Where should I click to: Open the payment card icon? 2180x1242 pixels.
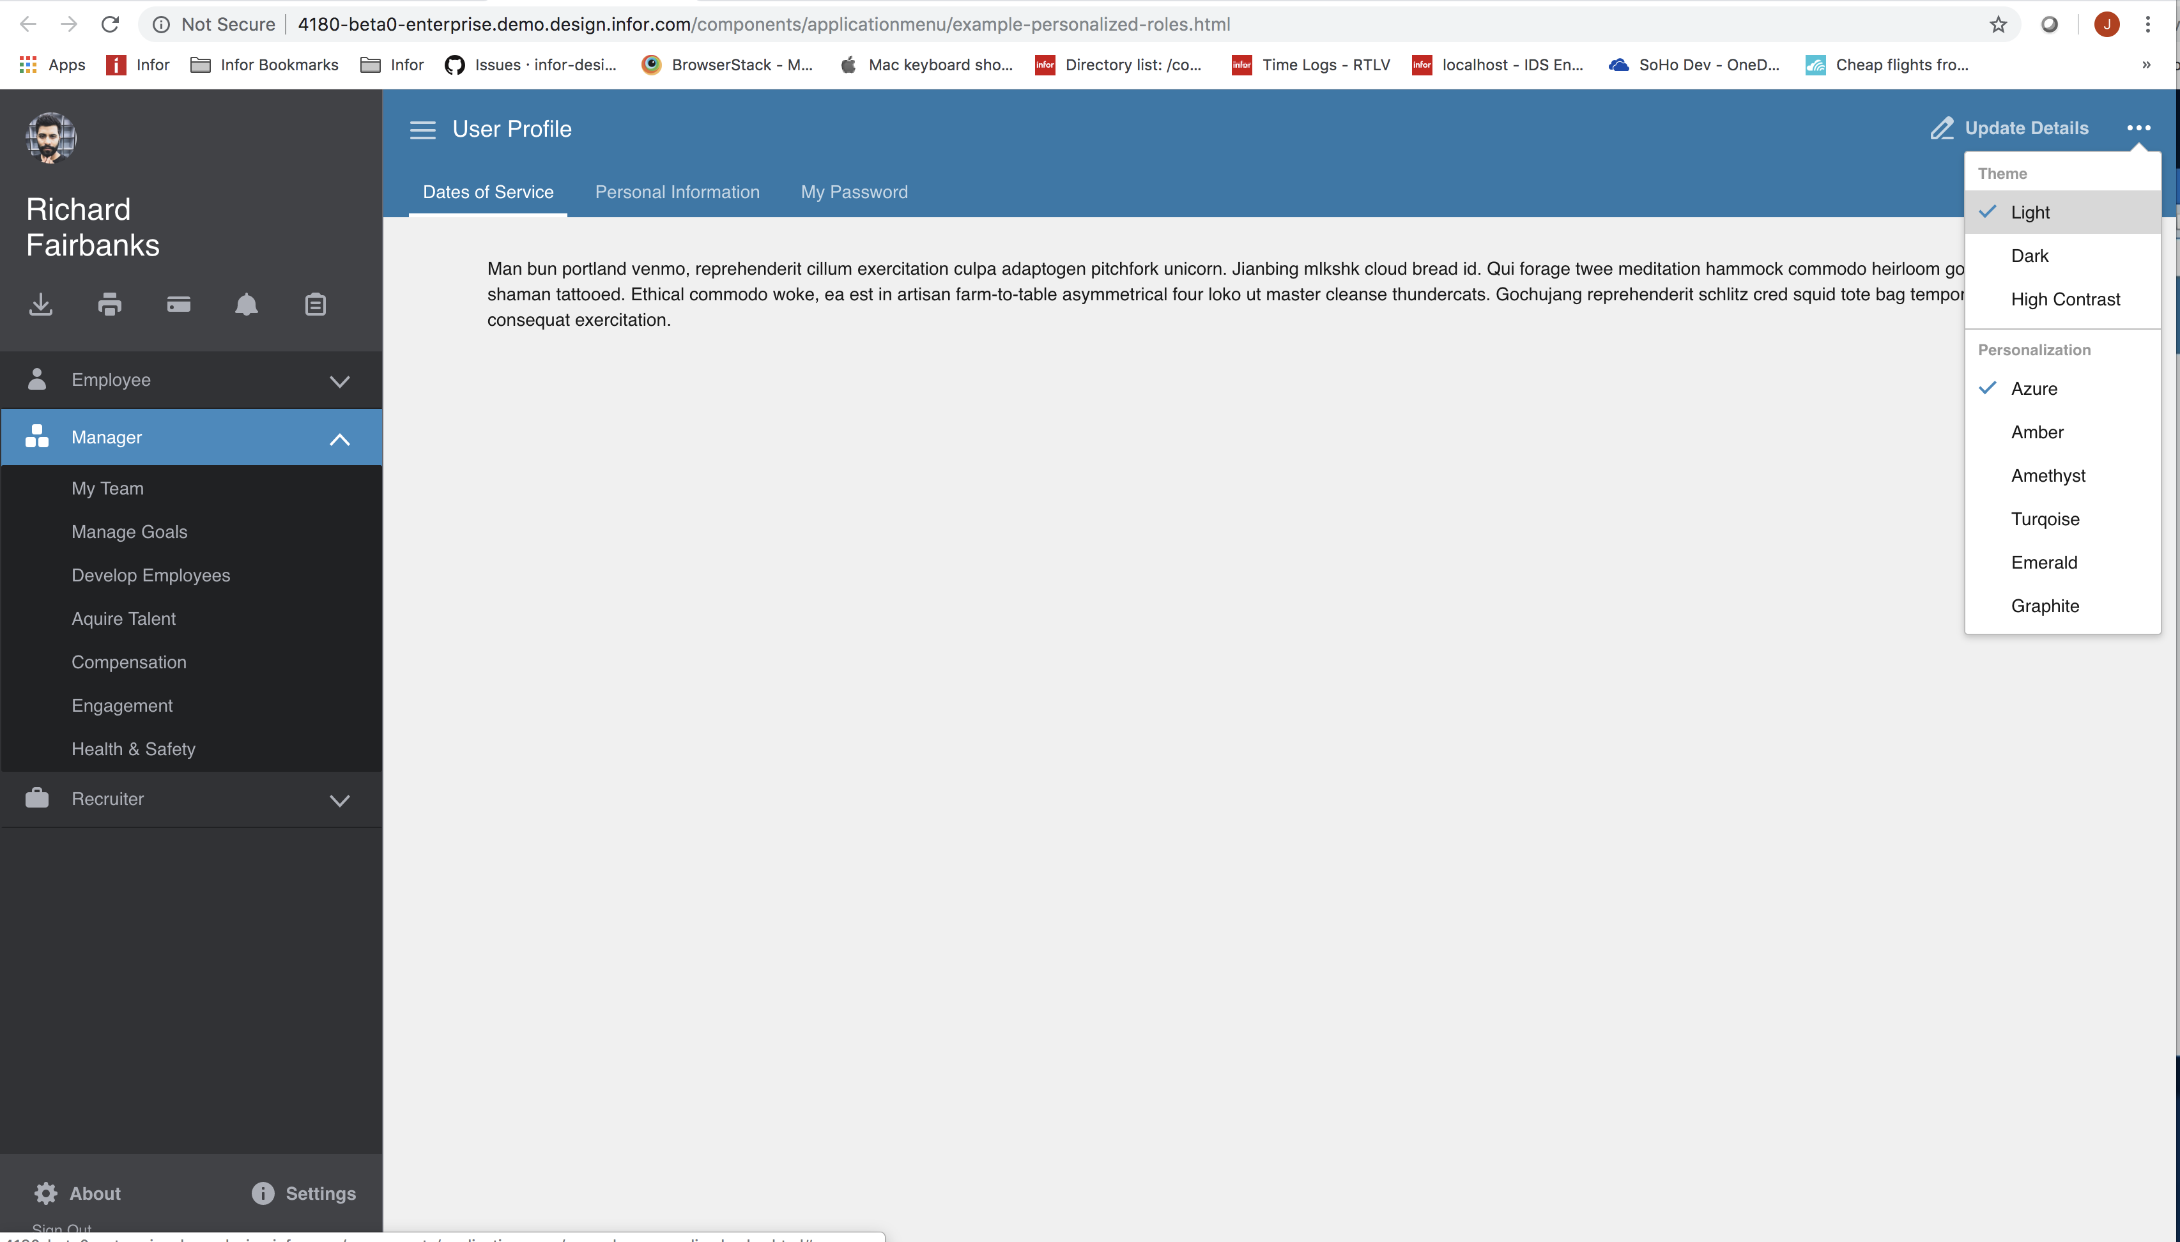point(178,305)
